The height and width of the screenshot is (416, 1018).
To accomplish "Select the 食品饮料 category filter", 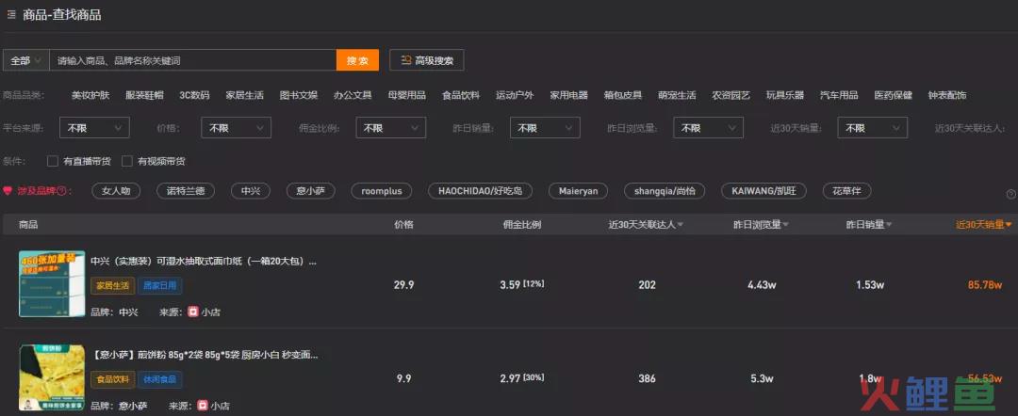I will coord(461,95).
